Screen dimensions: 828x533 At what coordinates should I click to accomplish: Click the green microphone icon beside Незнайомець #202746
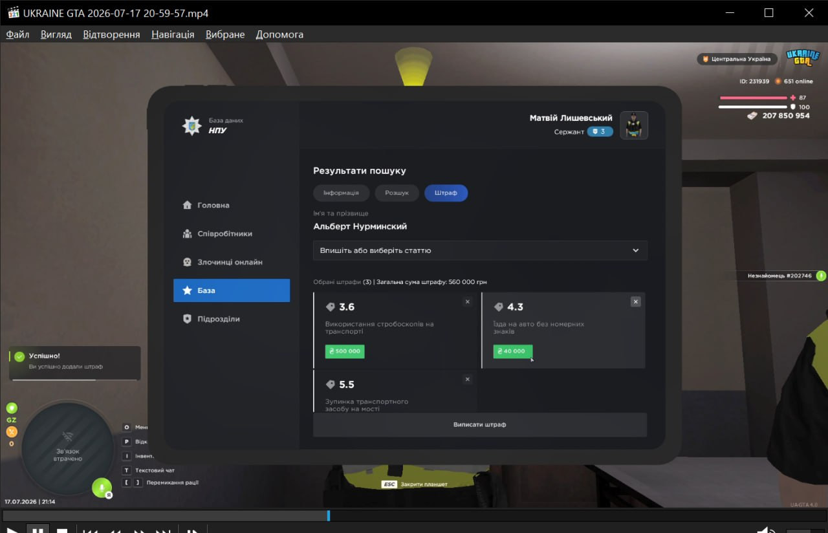click(821, 276)
